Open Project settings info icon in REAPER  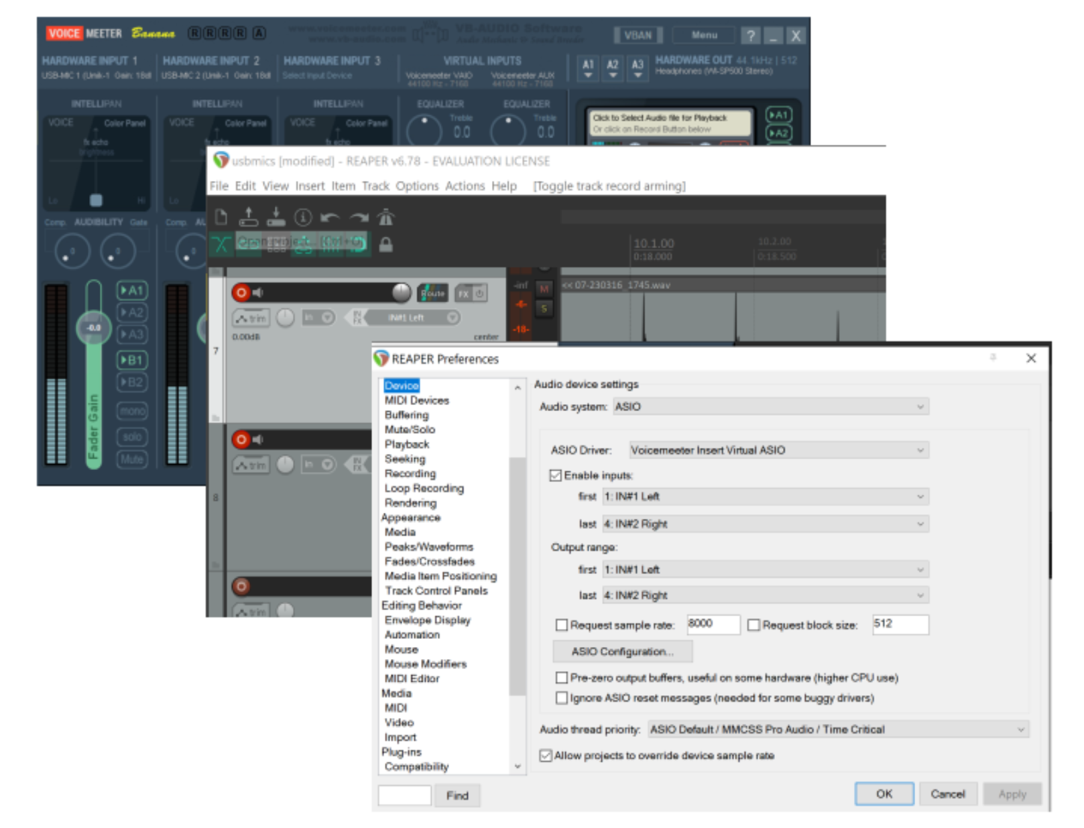coord(303,217)
